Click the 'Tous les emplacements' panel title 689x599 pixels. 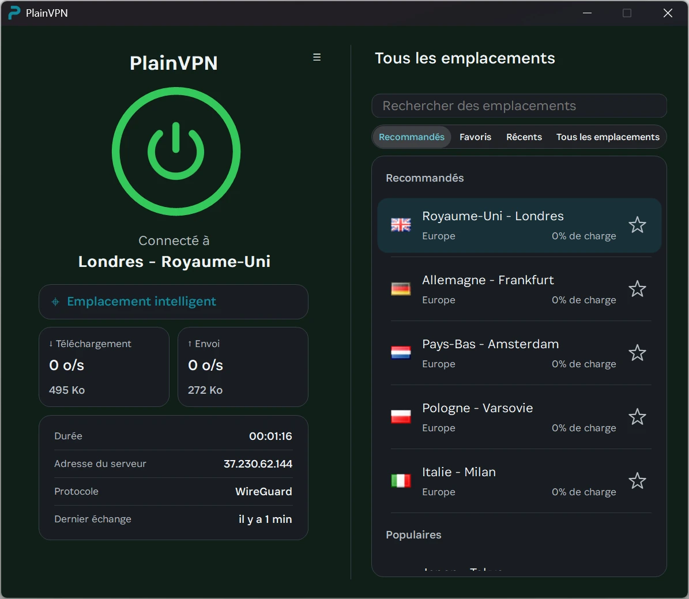(465, 58)
